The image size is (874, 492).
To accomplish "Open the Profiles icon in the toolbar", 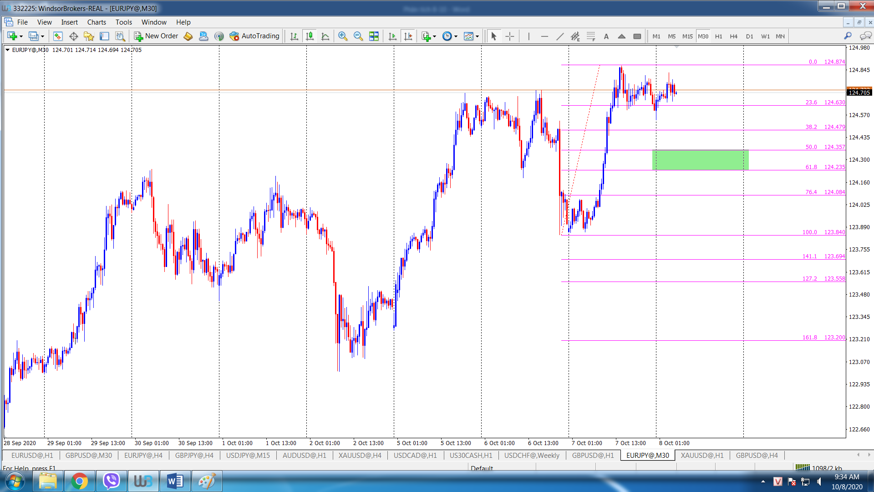I will (33, 36).
